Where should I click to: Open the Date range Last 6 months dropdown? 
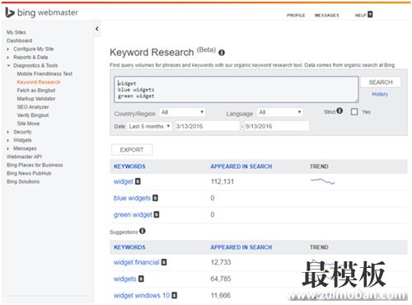[149, 126]
